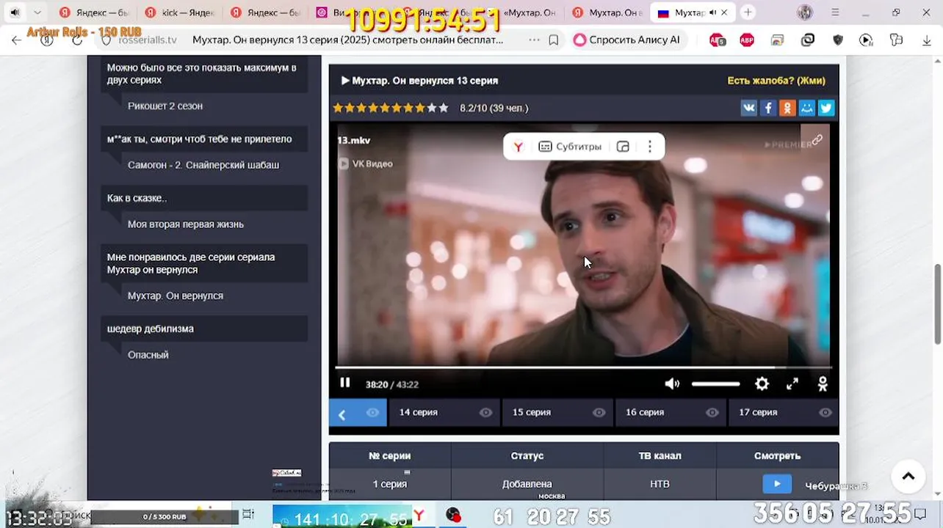Screen dimensions: 943x528
Task: Go to previous episodes with left chevron
Action: tap(342, 414)
